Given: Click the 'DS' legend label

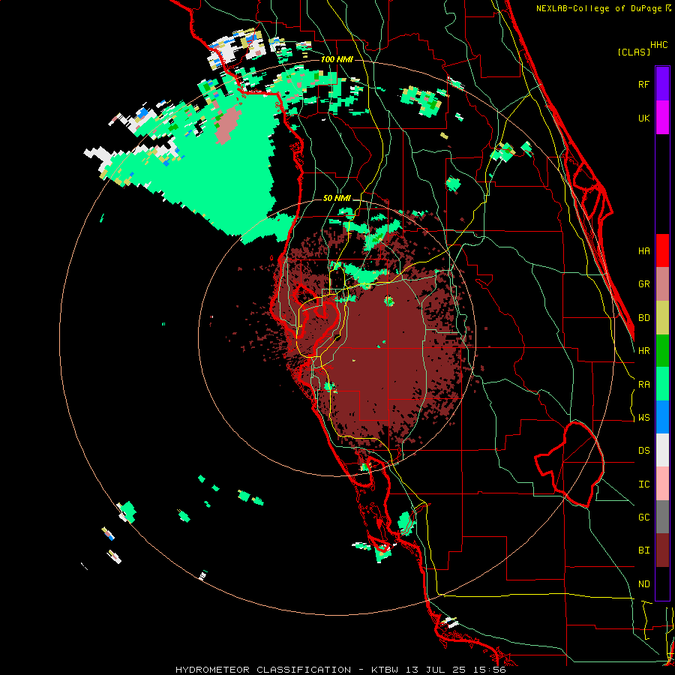Looking at the screenshot, I should click(643, 451).
